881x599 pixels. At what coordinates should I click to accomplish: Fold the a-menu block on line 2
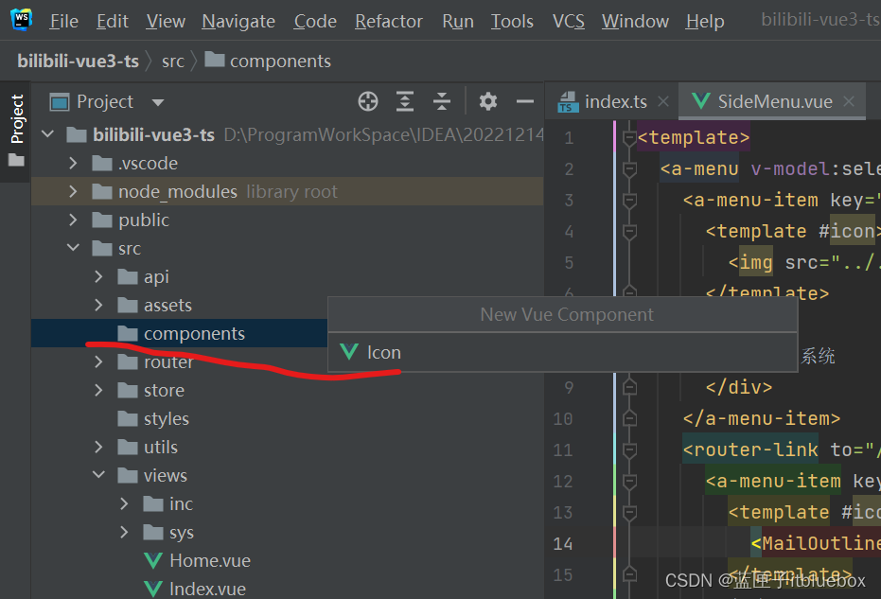pyautogui.click(x=630, y=168)
